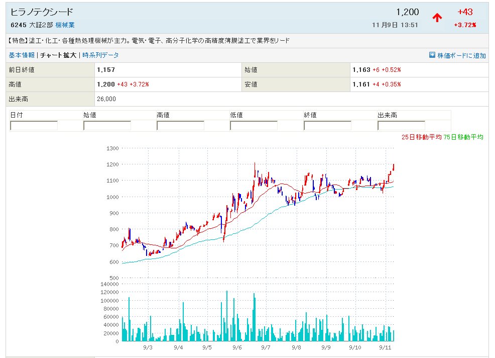Viewport: 495px width, 358px height.
Task: Click the +3.72% percentage in header
Action: (x=465, y=25)
